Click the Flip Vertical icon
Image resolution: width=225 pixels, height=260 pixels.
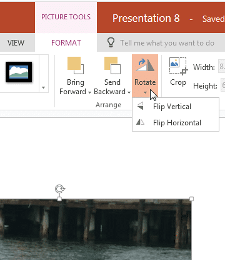[x=141, y=106]
